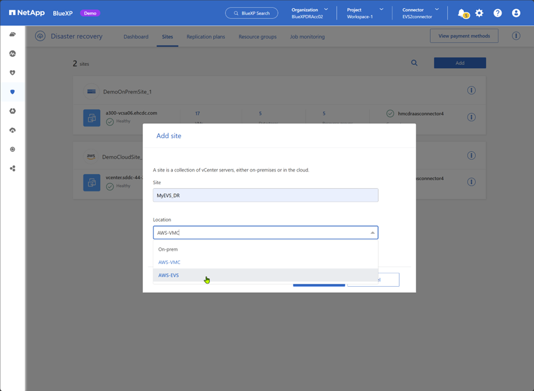
Task: Click the BlueXP settings gear icon
Action: click(x=479, y=12)
